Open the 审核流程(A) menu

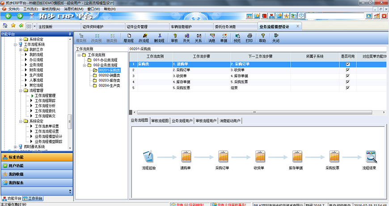[50, 9]
